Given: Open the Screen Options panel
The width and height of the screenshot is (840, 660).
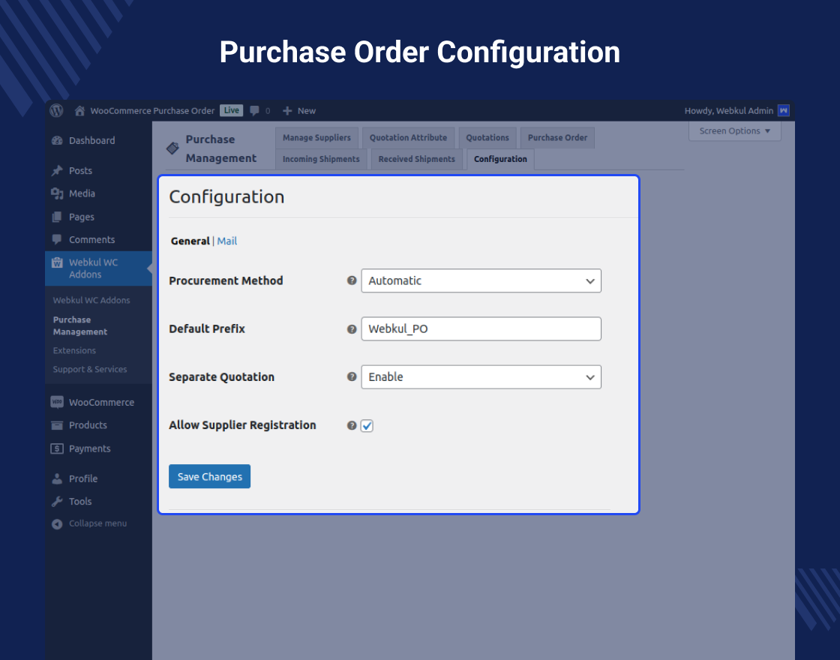Looking at the screenshot, I should pyautogui.click(x=733, y=130).
